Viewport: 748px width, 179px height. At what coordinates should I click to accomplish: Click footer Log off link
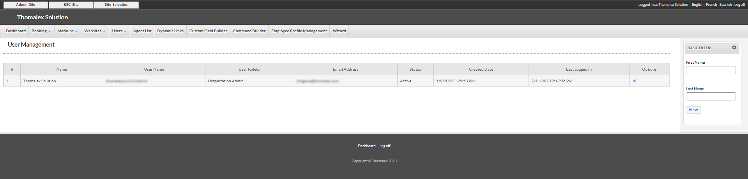pos(385,146)
